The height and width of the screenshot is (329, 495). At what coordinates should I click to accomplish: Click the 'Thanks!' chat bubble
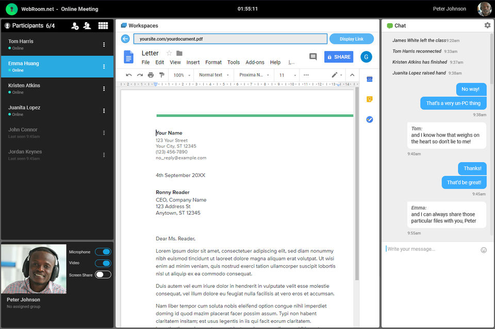pos(472,168)
